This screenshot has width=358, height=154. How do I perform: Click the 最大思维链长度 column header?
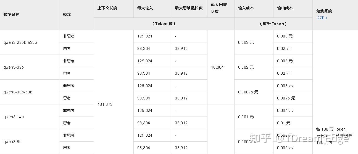[189, 8]
